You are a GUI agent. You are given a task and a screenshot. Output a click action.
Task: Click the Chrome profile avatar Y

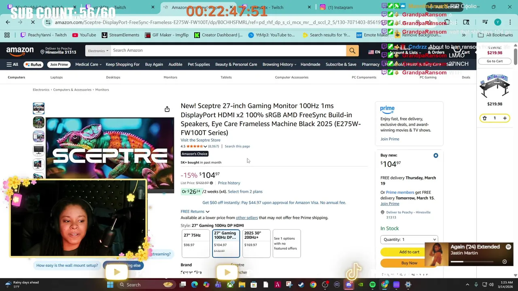[498, 22]
